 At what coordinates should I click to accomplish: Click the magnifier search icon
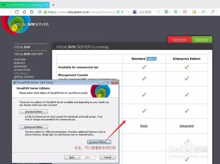pyautogui.click(x=158, y=12)
